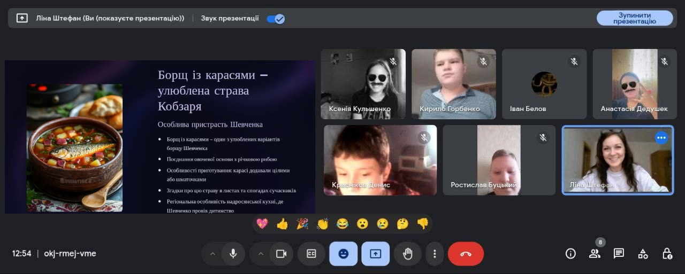685x274 pixels.
Task: Open the three-dot more options menu
Action: point(435,254)
